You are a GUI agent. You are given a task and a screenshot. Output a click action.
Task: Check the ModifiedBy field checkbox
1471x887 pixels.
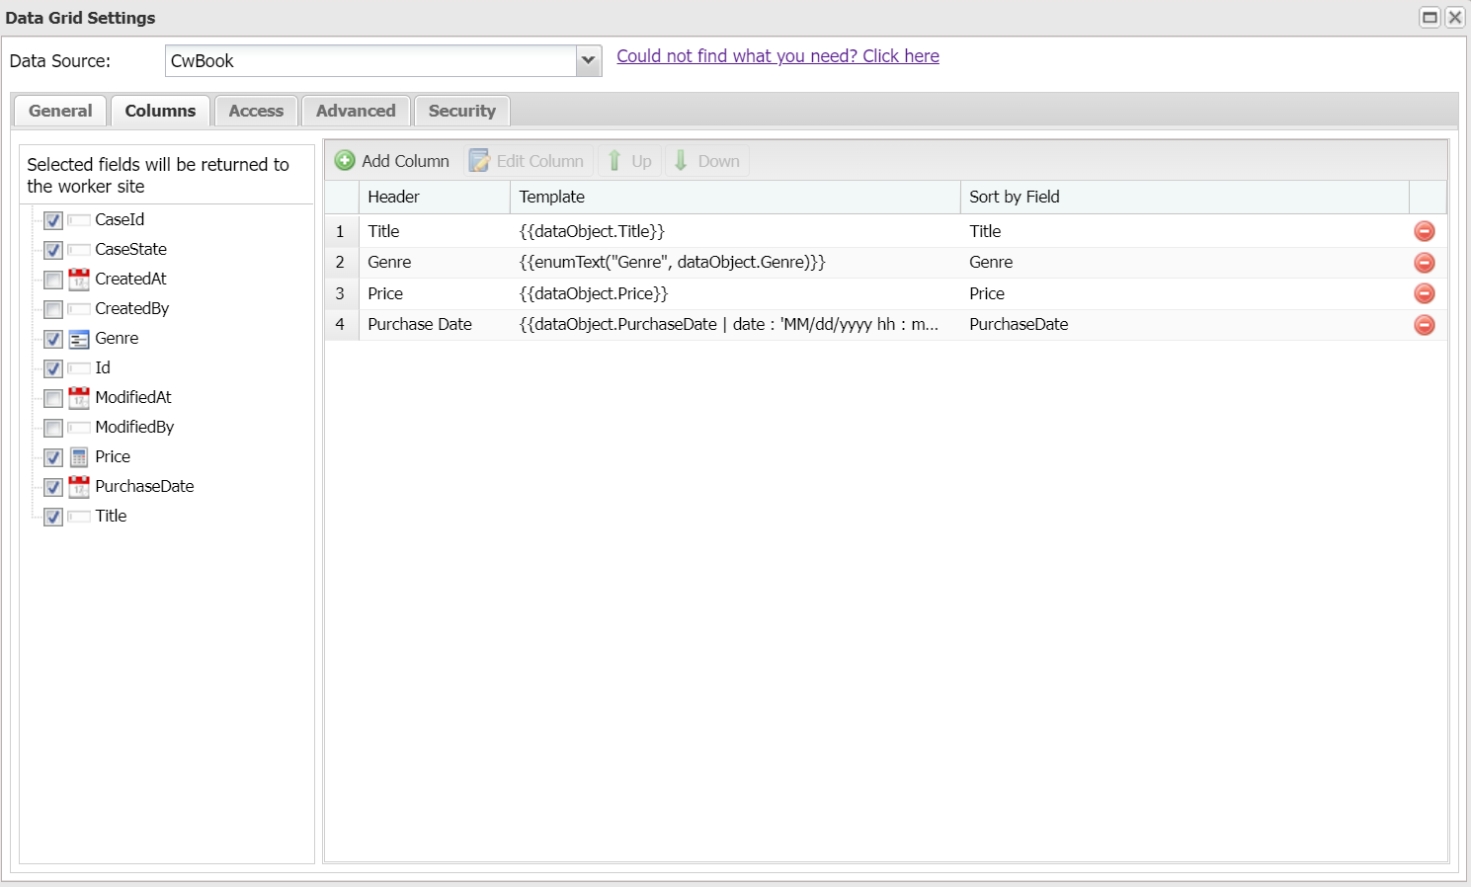pos(52,427)
